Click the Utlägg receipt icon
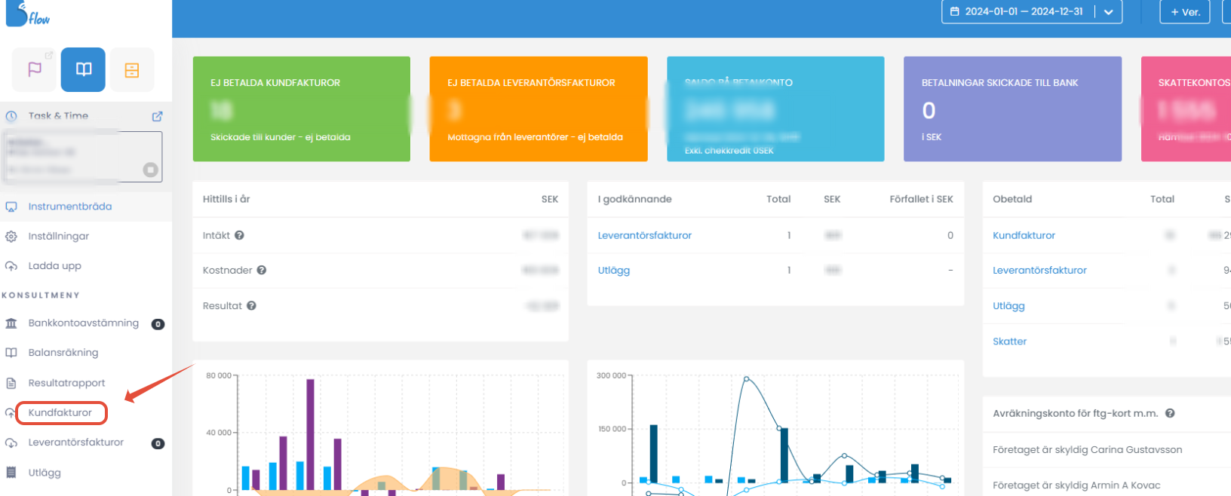The height and width of the screenshot is (496, 1231). [x=11, y=473]
